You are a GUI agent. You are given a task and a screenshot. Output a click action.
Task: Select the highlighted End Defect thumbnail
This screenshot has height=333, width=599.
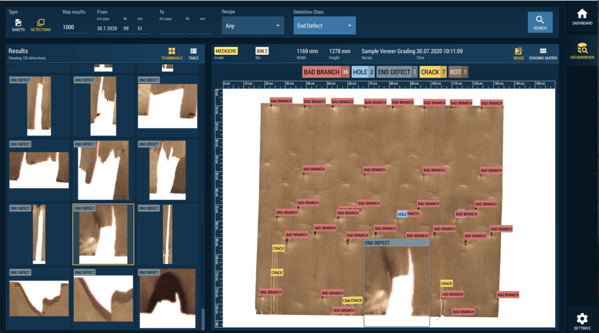[103, 234]
